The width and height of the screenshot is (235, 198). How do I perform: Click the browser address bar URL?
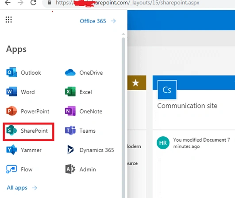(127, 3)
